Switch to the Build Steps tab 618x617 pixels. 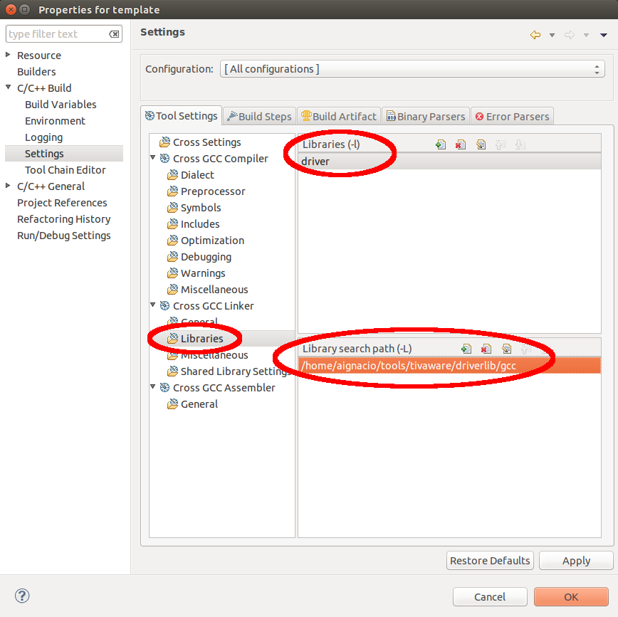point(258,115)
